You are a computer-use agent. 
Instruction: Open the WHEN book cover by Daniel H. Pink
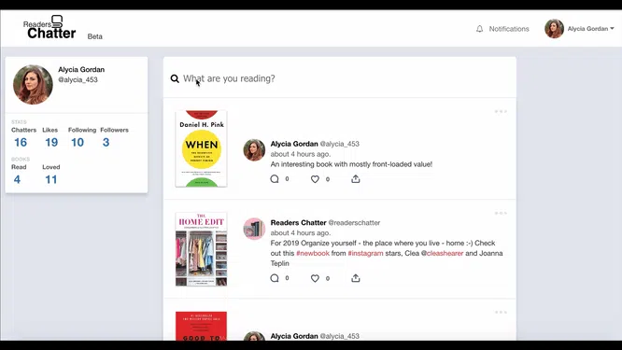tap(201, 148)
